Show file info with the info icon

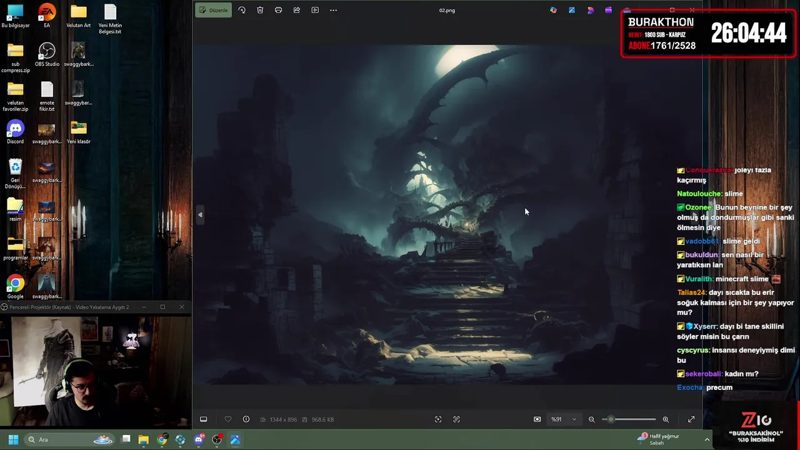click(246, 419)
